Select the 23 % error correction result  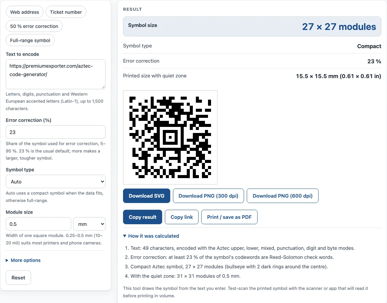[x=374, y=61]
